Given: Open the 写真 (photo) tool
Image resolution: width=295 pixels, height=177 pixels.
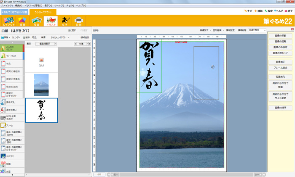Looking at the screenshot, I should coord(37,21).
